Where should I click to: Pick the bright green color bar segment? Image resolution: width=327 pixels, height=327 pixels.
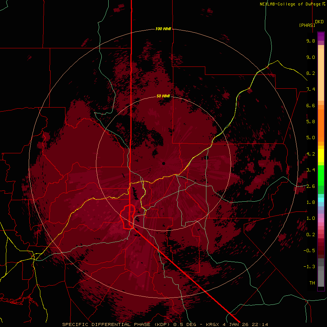[x=321, y=175]
